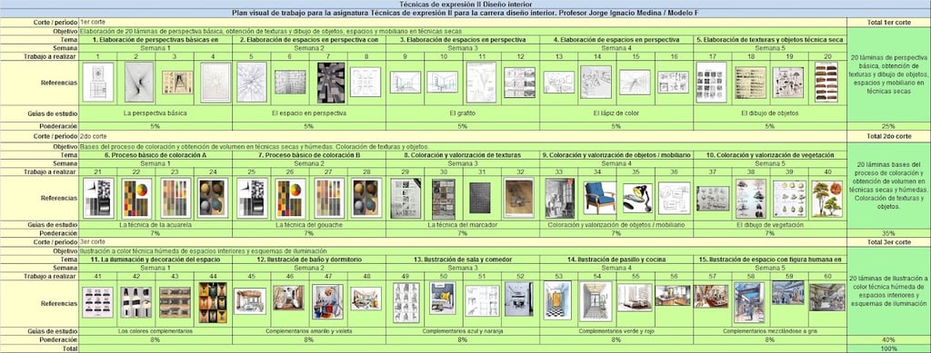Image resolution: width=931 pixels, height=353 pixels.
Task: Select the '40%' total weighting cell
Action: (x=889, y=340)
